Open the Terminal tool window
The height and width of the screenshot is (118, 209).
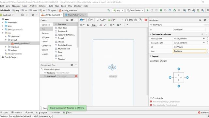click(17, 112)
